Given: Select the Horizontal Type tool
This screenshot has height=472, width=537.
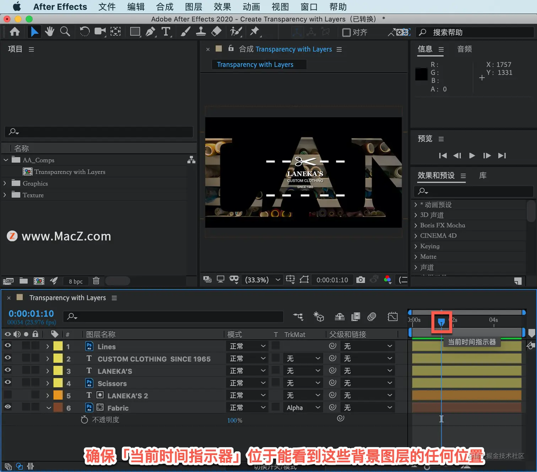Looking at the screenshot, I should [166, 32].
